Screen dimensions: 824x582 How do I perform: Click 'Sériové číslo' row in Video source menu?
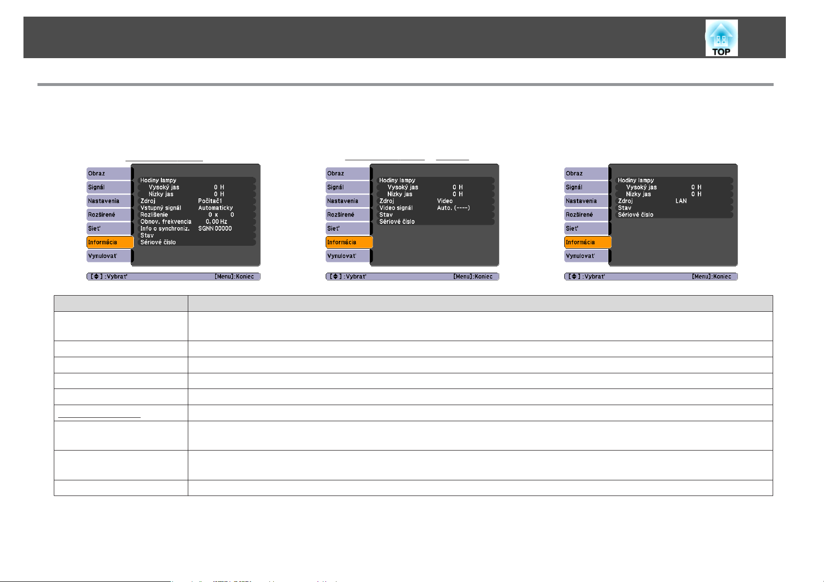point(435,221)
